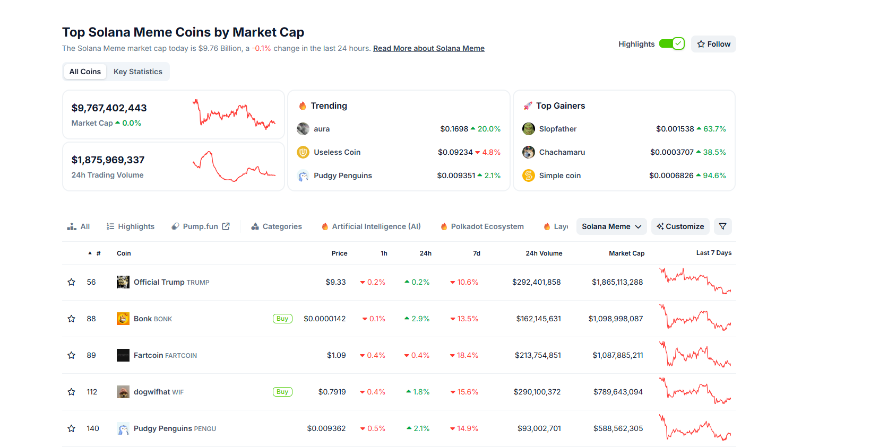Screen dimensions: 879x448
Task: Open the Fartcoin FARTCOIN coin page
Action: coord(165,355)
